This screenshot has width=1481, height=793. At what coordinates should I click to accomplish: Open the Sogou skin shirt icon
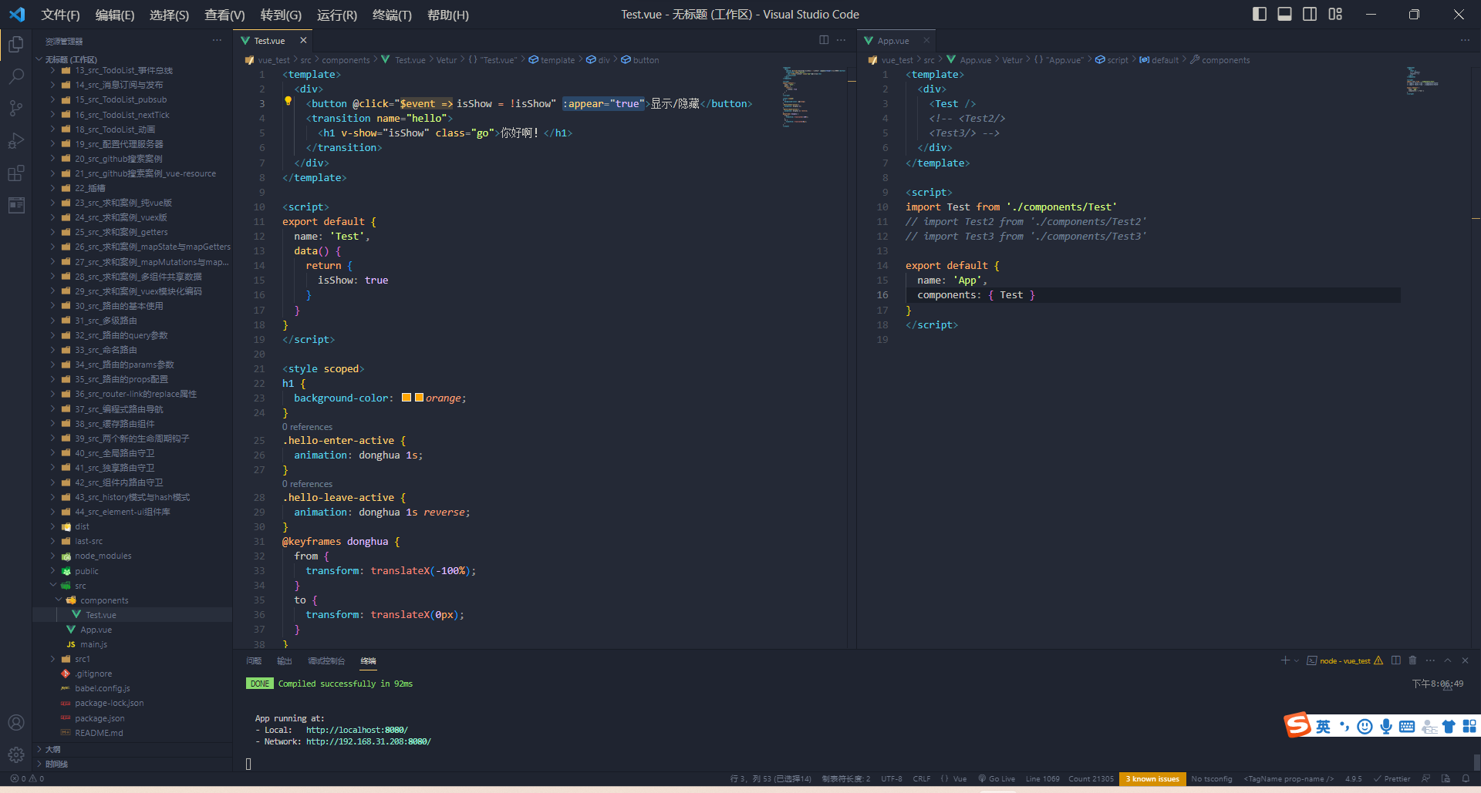[x=1449, y=726]
